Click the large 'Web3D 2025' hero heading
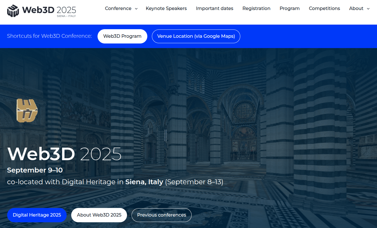377x228 pixels. (x=64, y=154)
